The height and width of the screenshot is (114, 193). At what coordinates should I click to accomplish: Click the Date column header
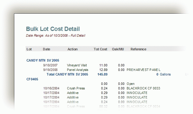(x=47, y=49)
